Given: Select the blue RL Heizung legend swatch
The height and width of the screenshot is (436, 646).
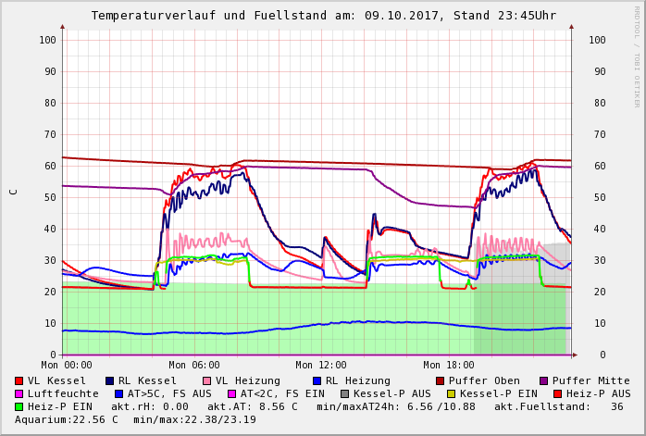Looking at the screenshot, I should (x=316, y=380).
